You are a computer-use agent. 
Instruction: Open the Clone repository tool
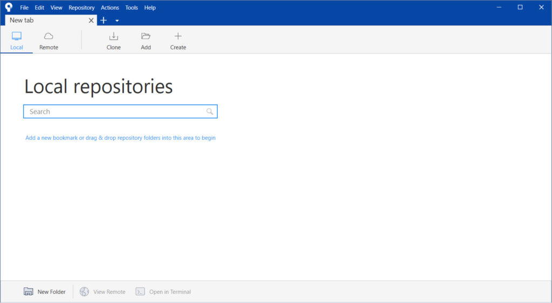coord(113,41)
